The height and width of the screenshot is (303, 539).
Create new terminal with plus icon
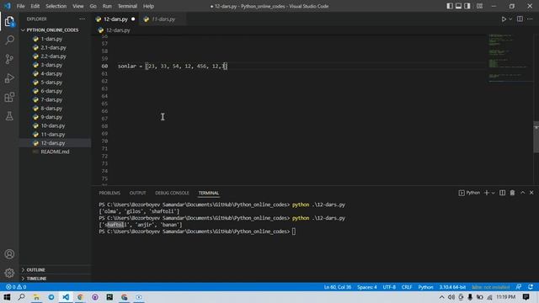pyautogui.click(x=487, y=193)
